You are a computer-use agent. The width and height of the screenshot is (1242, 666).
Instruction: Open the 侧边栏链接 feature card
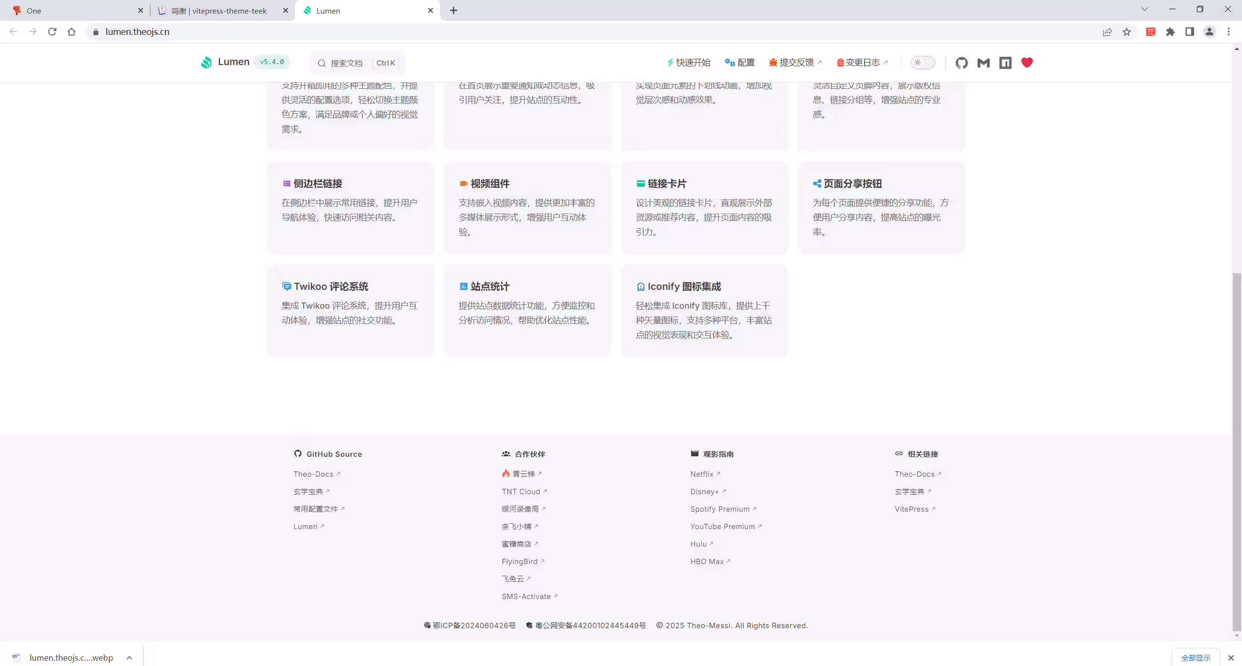click(351, 208)
